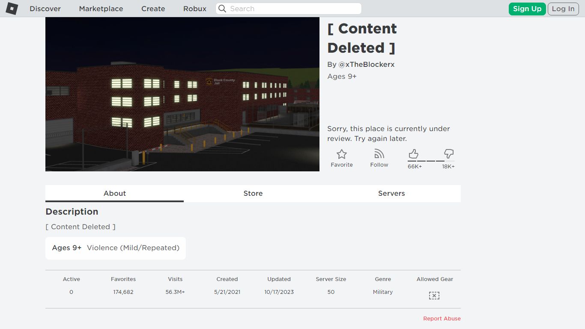
Task: Click the Allowed Gear disabled icon
Action: (x=434, y=296)
